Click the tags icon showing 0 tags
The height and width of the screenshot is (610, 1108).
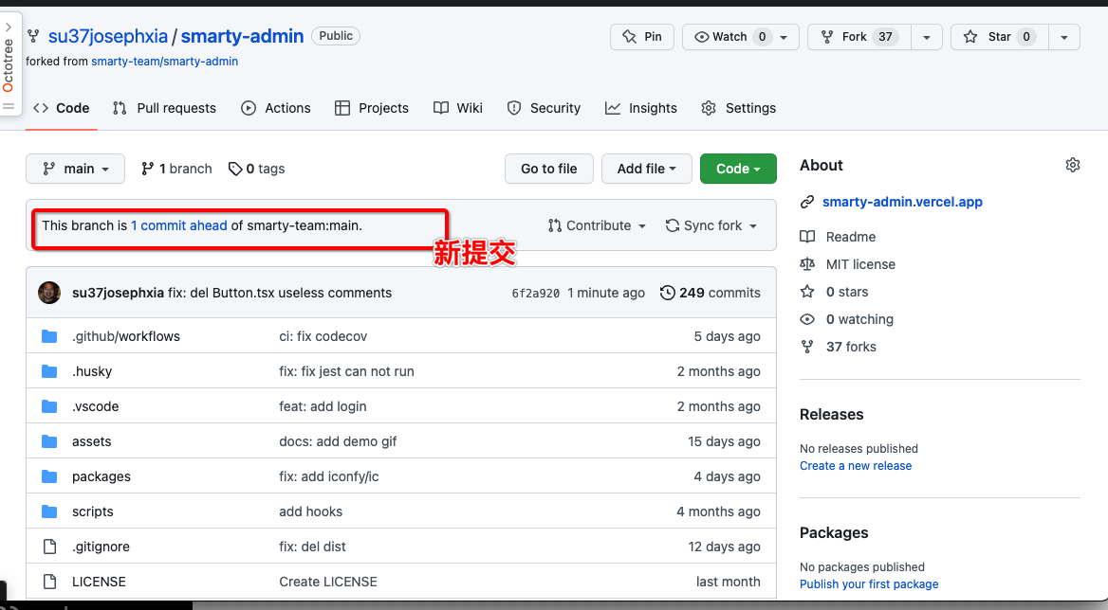click(x=235, y=169)
